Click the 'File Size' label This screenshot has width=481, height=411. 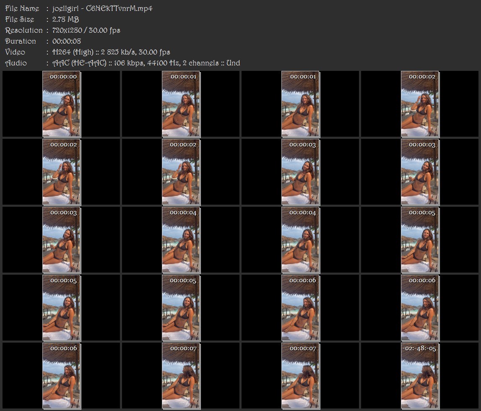click(20, 19)
